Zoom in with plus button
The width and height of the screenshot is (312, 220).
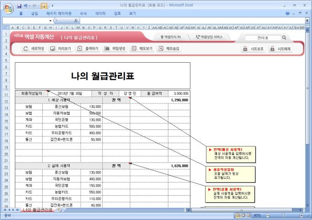[x=301, y=215]
